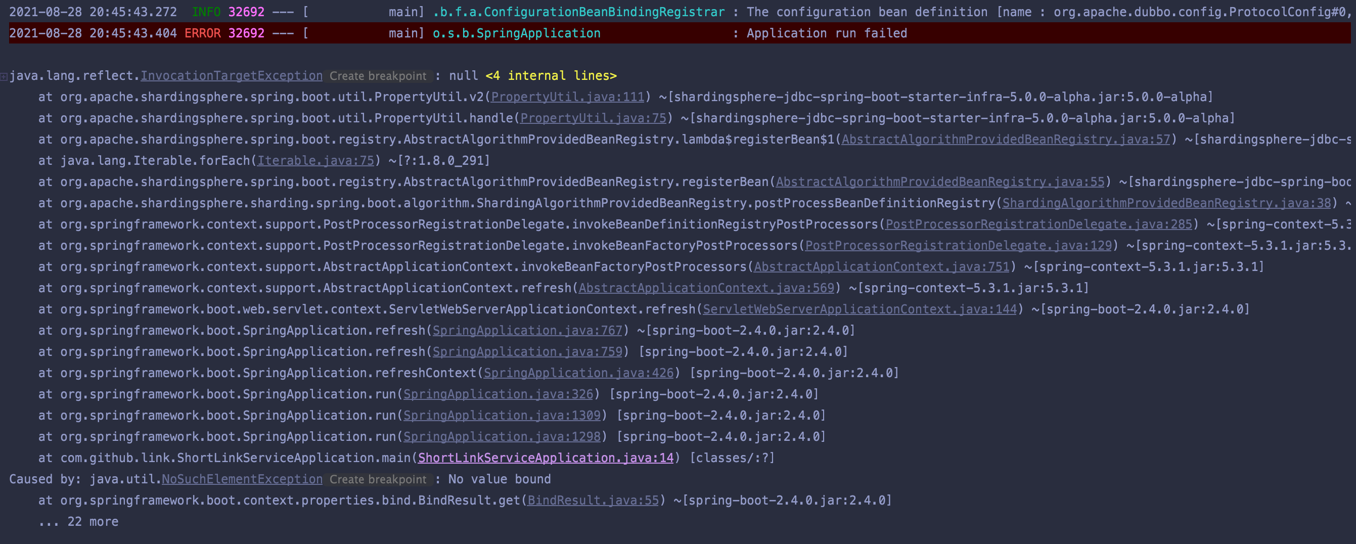
Task: Create breakpoint for NoSuchElementException
Action: 378,480
